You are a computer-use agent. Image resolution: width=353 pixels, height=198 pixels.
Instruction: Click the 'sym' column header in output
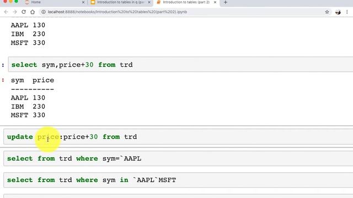tap(17, 80)
